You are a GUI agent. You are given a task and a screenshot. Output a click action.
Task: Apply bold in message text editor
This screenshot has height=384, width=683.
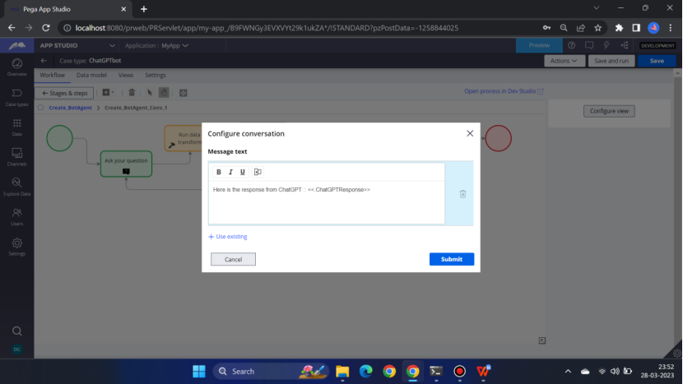[219, 172]
